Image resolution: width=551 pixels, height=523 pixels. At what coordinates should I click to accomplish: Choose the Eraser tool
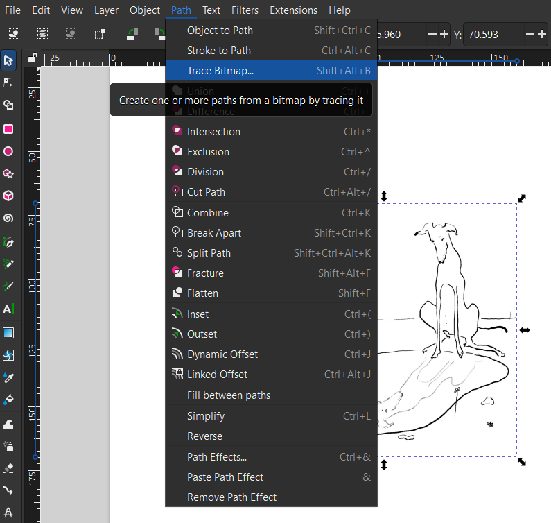tap(8, 468)
